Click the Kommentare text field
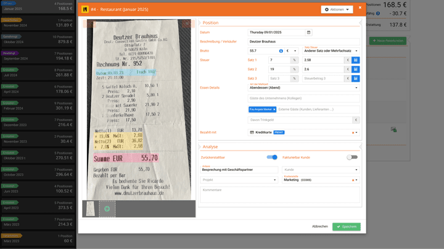This screenshot has width=444, height=249. tap(279, 194)
